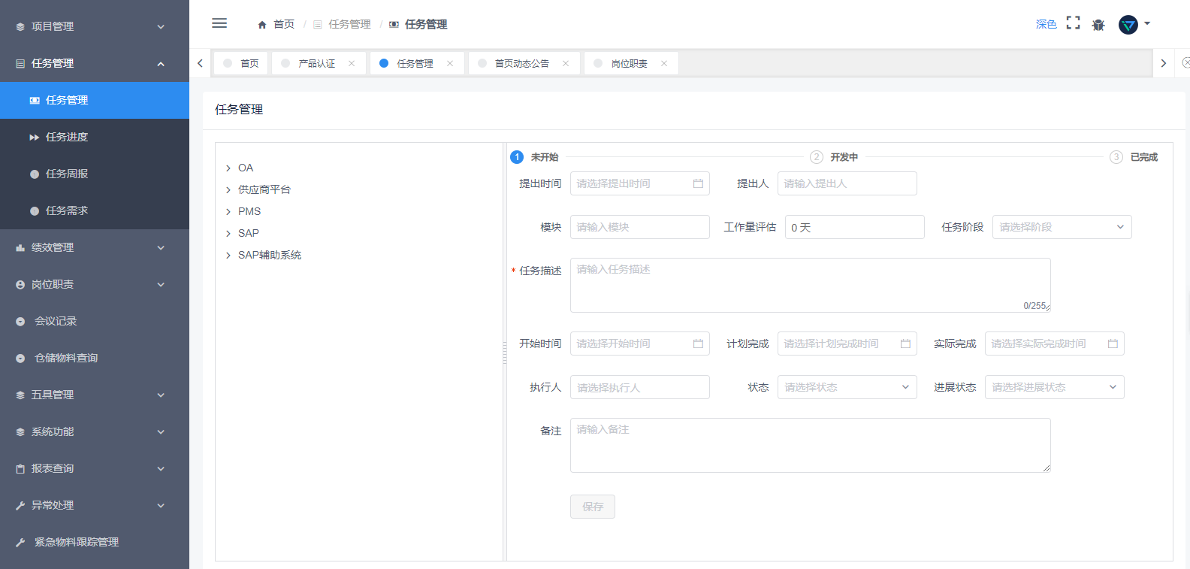
Task: Open the 进展状态 dropdown
Action: tap(1055, 387)
